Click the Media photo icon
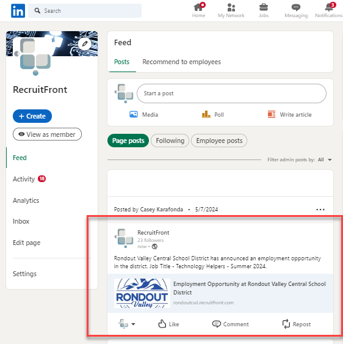The height and width of the screenshot is (344, 343). [x=134, y=114]
